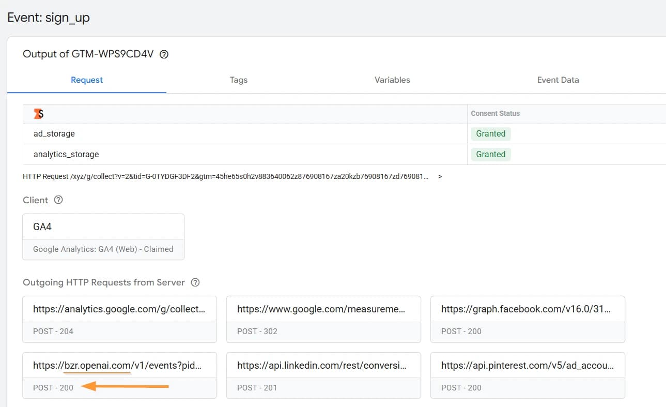666x407 pixels.
Task: Click the HTTP Request /xyz/g/collect URL text
Action: 225,176
